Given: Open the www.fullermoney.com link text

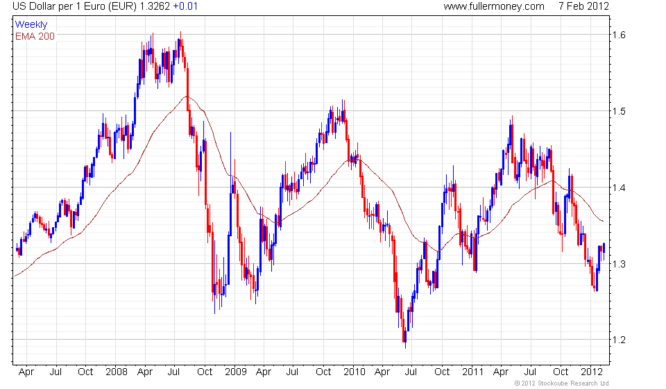Looking at the screenshot, I should click(x=494, y=6).
